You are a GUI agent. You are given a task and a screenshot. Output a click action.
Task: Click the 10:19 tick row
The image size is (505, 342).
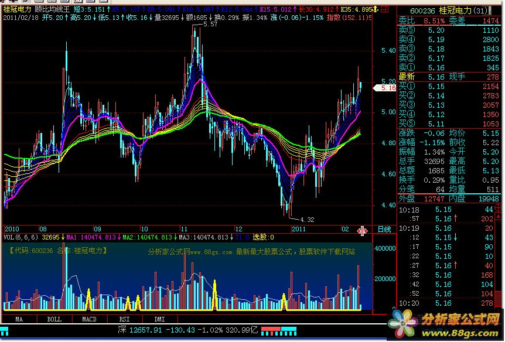pyautogui.click(x=446, y=228)
